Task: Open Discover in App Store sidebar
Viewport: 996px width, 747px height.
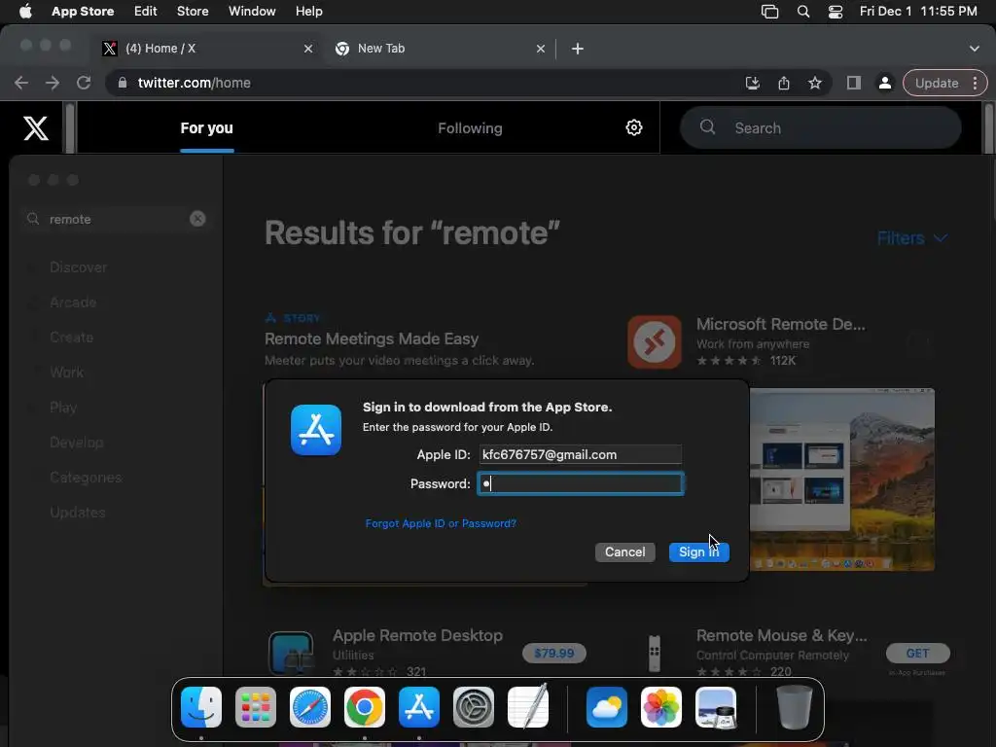Action: coord(78,267)
